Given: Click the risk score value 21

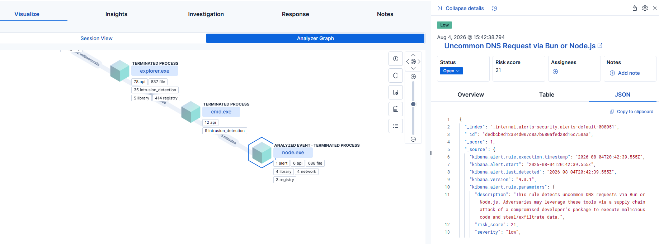Looking at the screenshot, I should point(498,70).
